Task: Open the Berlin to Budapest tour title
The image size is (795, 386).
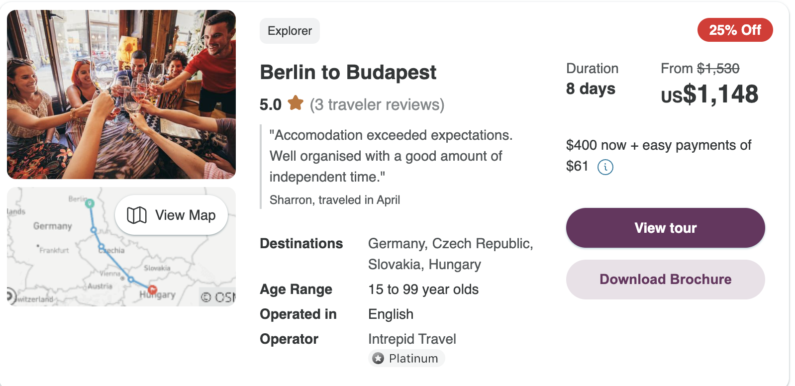Action: click(x=348, y=72)
